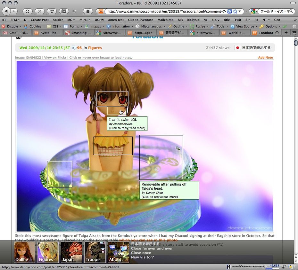This screenshot has height=270, width=298.
Task: Open the Resize dropdown
Action: point(199,26)
